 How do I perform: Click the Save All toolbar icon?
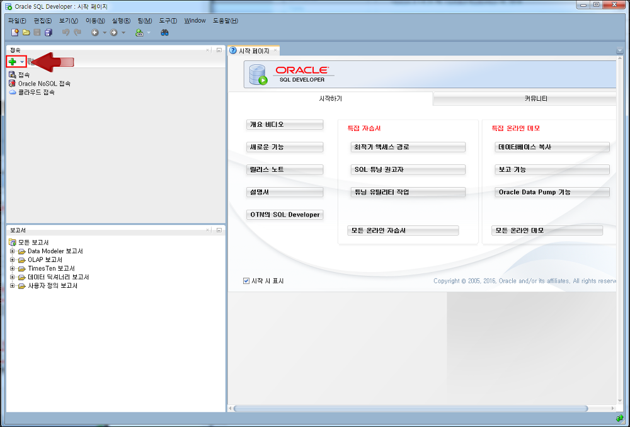(x=49, y=33)
